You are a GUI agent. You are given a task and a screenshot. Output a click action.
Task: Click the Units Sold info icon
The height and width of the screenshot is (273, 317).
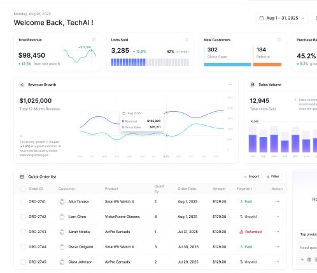click(187, 40)
